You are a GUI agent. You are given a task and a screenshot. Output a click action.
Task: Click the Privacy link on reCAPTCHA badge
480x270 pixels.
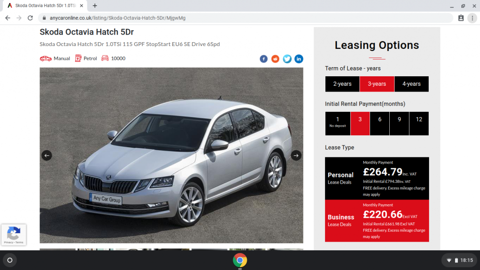click(x=8, y=243)
